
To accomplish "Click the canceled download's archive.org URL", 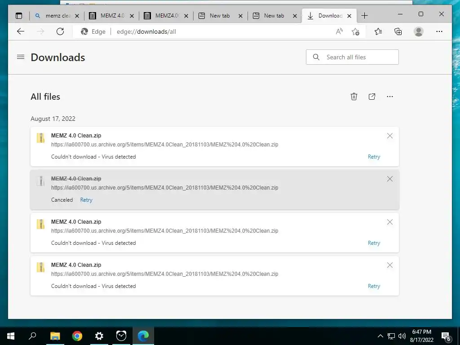I will coord(164,187).
